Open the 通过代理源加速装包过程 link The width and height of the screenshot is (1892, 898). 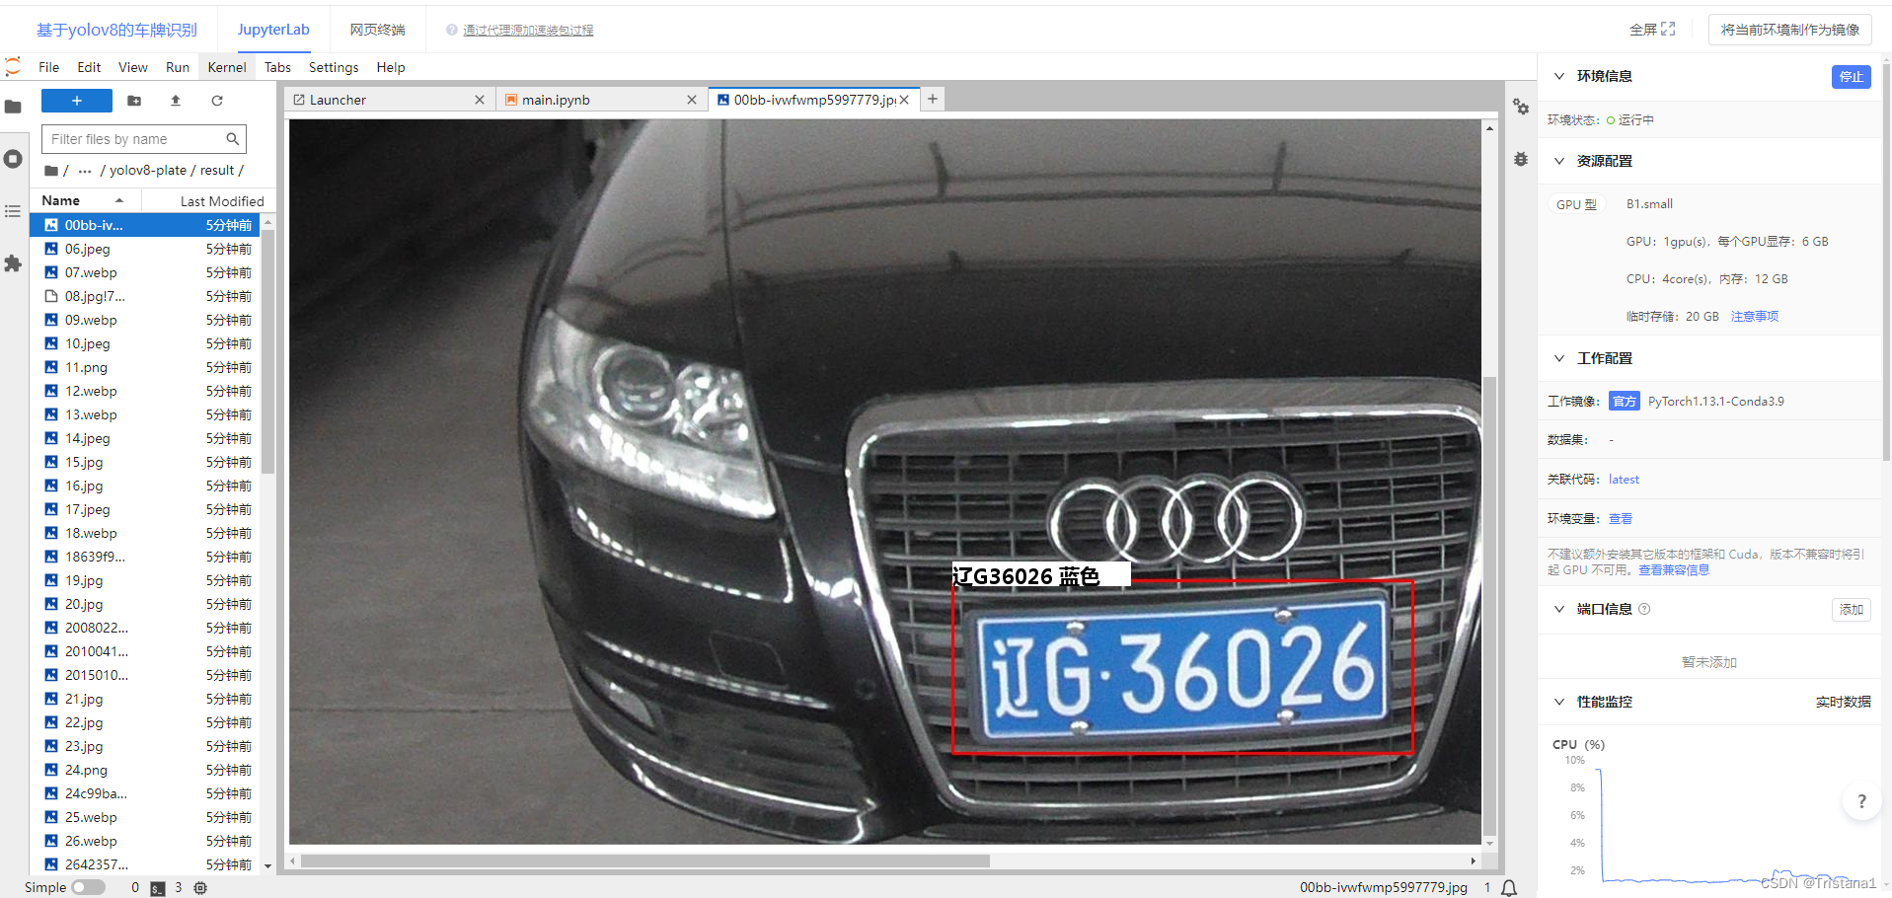pos(528,31)
